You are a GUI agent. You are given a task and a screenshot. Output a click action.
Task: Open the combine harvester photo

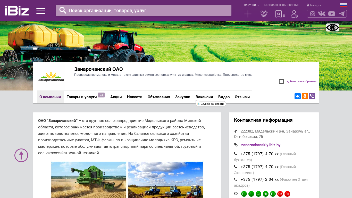tap(89, 180)
